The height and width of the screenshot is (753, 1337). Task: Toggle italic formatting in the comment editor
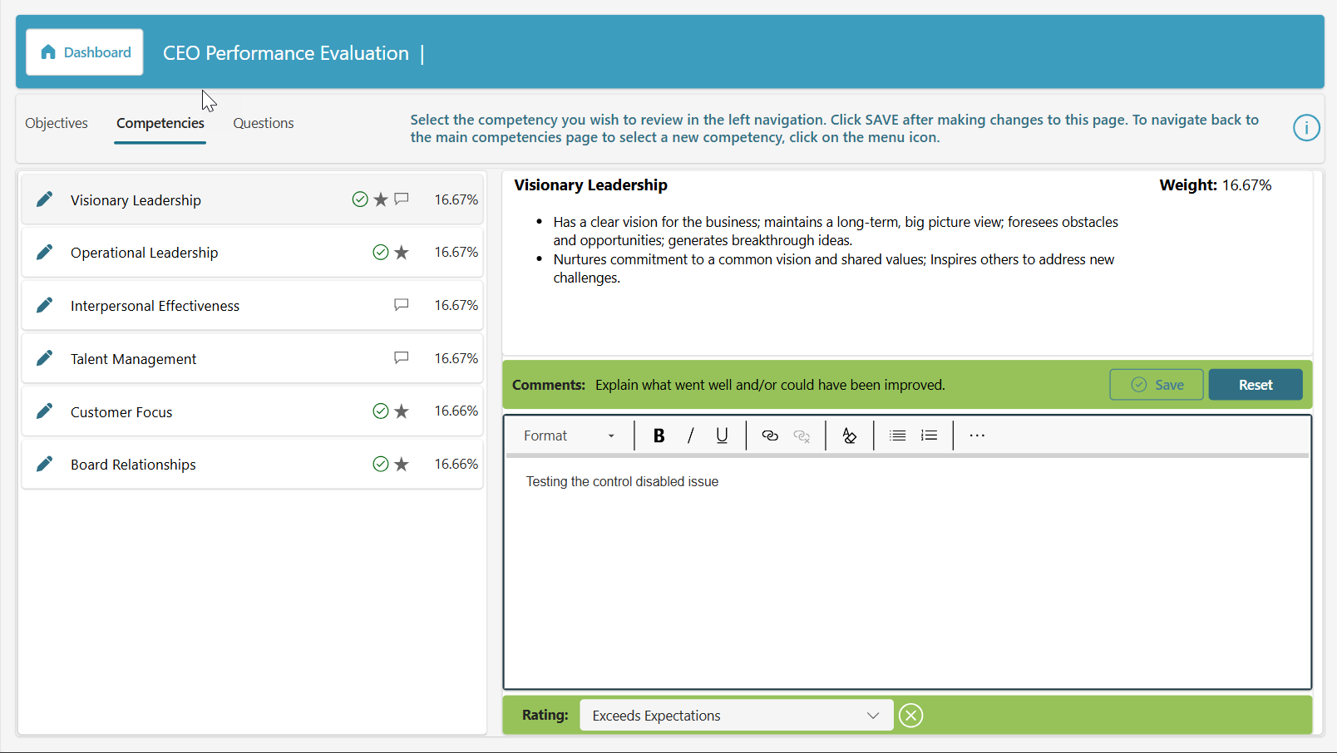tap(690, 436)
